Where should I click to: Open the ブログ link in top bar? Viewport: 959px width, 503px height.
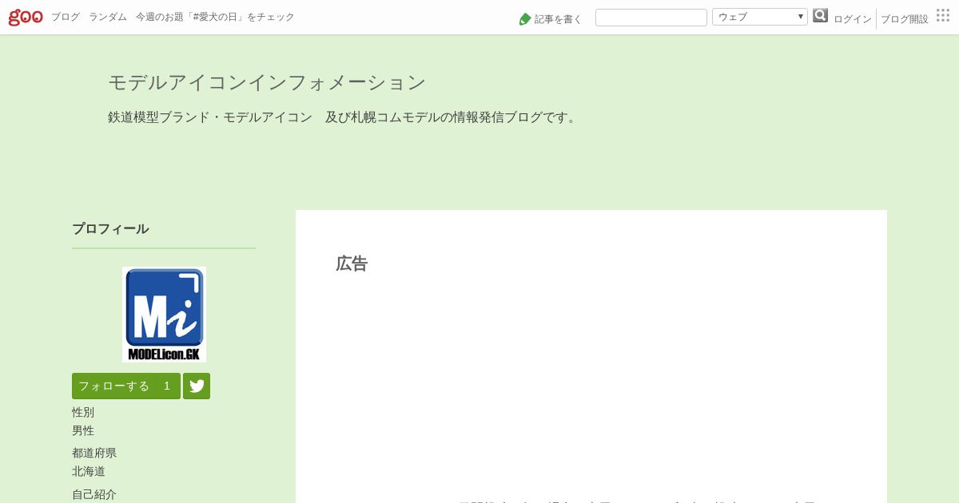[66, 17]
